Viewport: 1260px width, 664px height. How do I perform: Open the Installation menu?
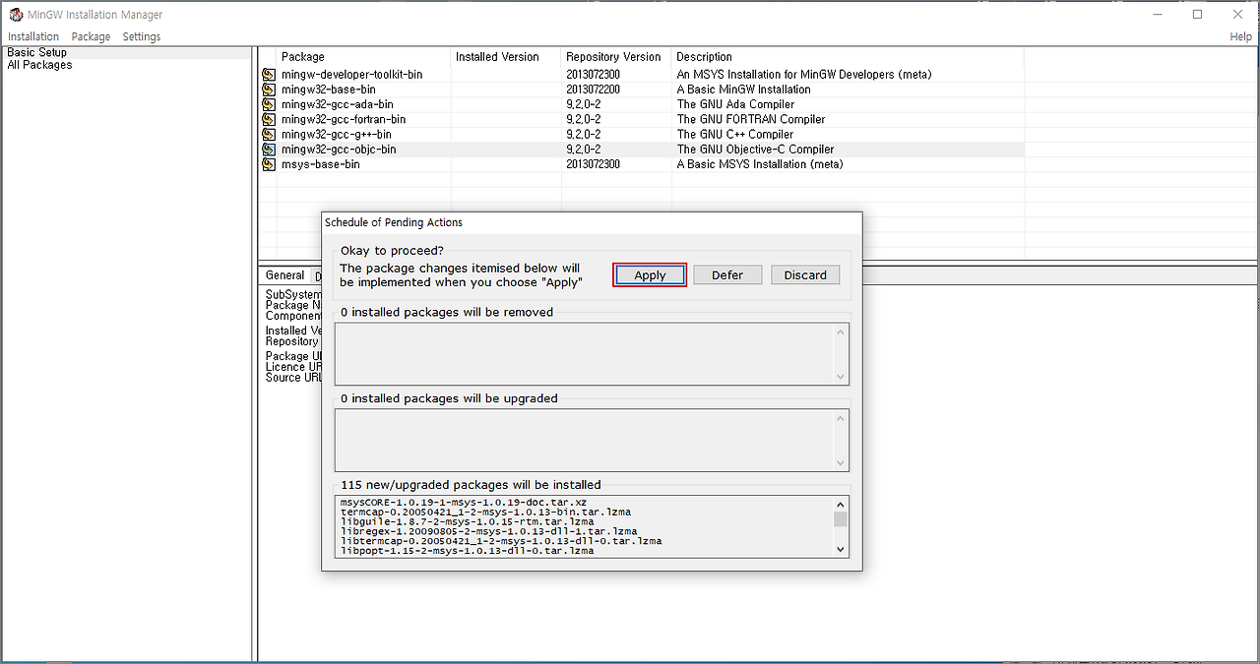click(33, 36)
